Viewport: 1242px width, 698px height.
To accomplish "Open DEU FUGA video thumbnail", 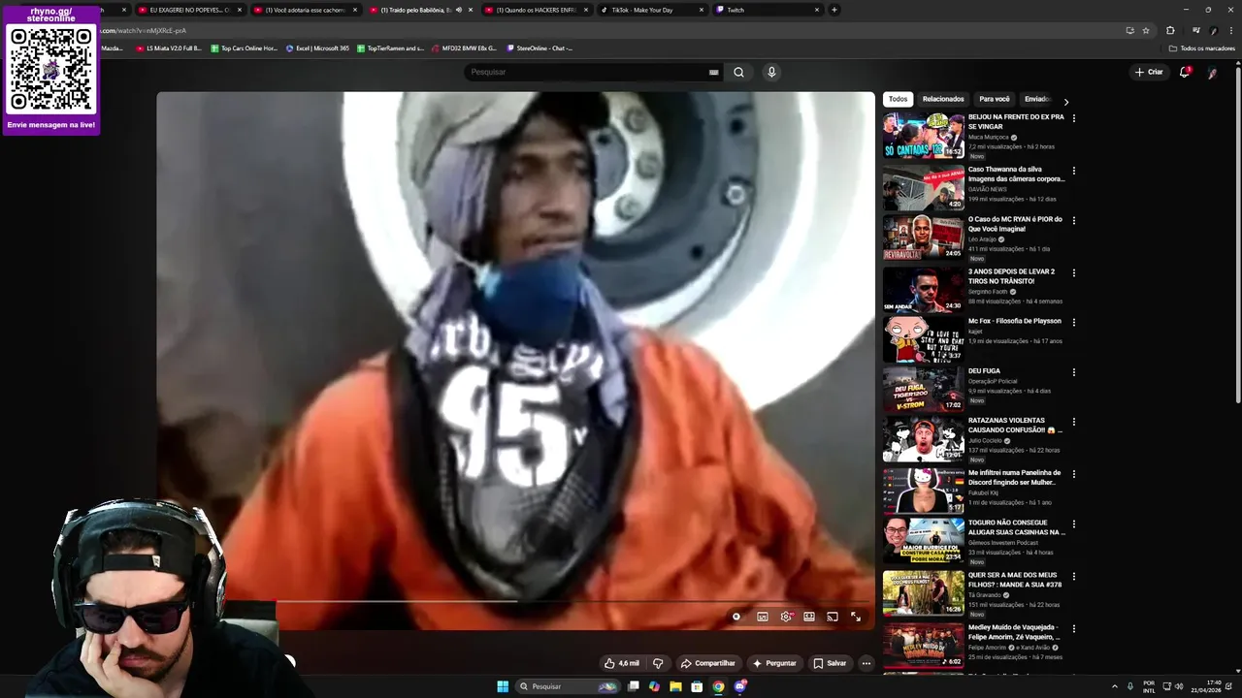I will [x=923, y=390].
